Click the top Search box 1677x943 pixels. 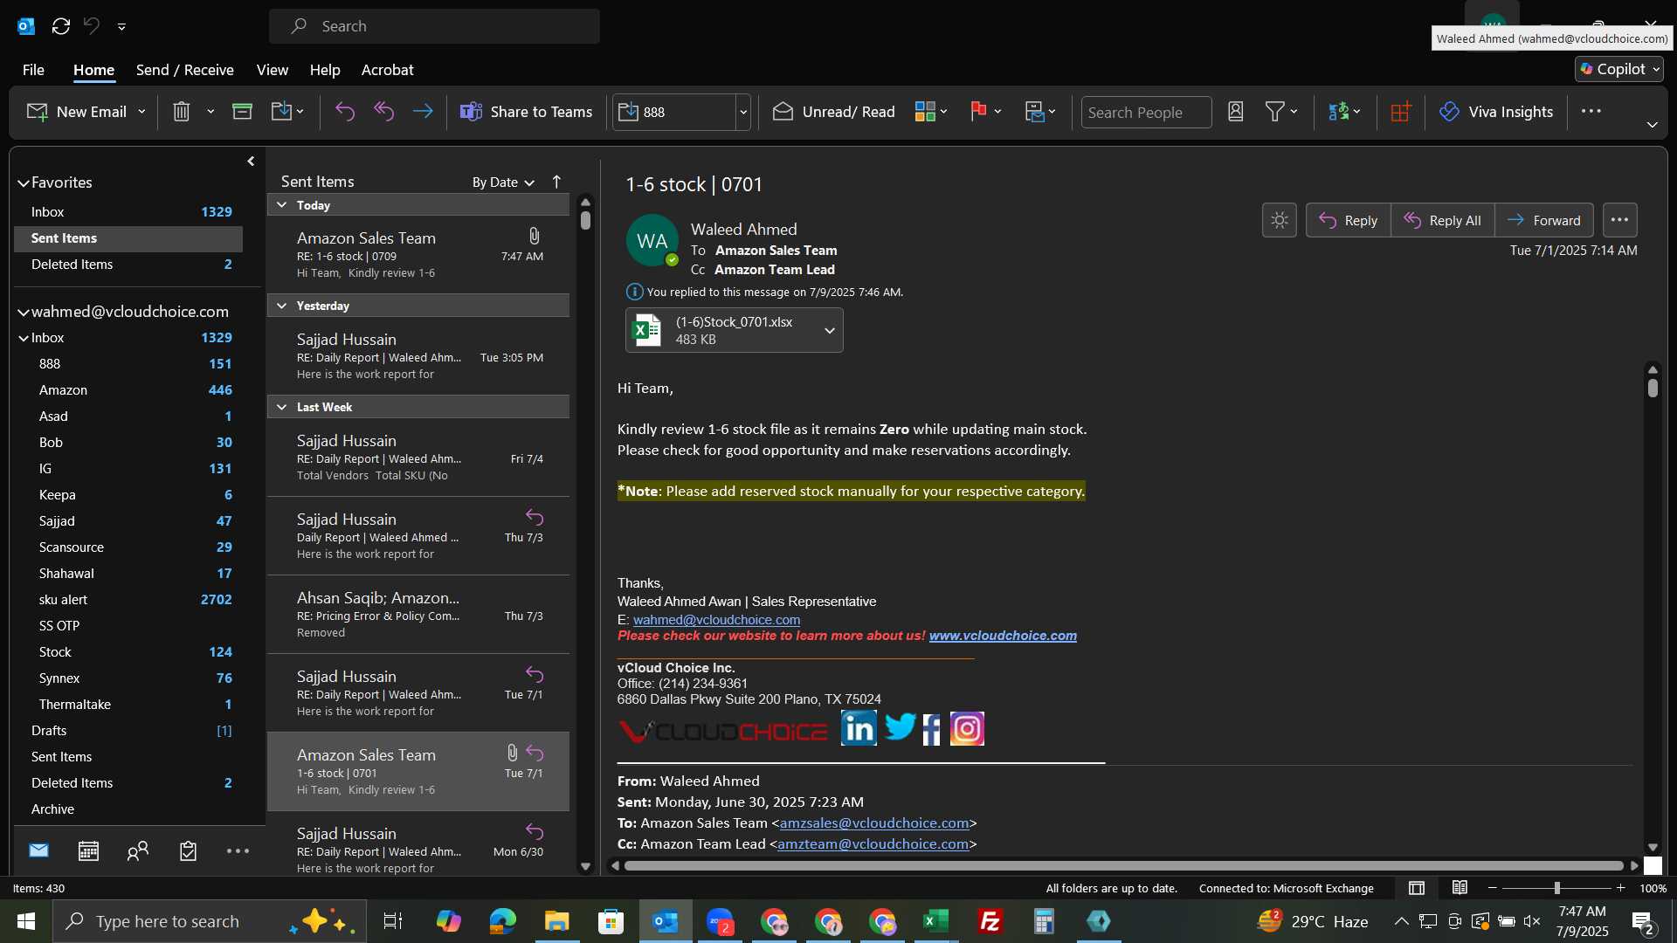click(x=434, y=26)
